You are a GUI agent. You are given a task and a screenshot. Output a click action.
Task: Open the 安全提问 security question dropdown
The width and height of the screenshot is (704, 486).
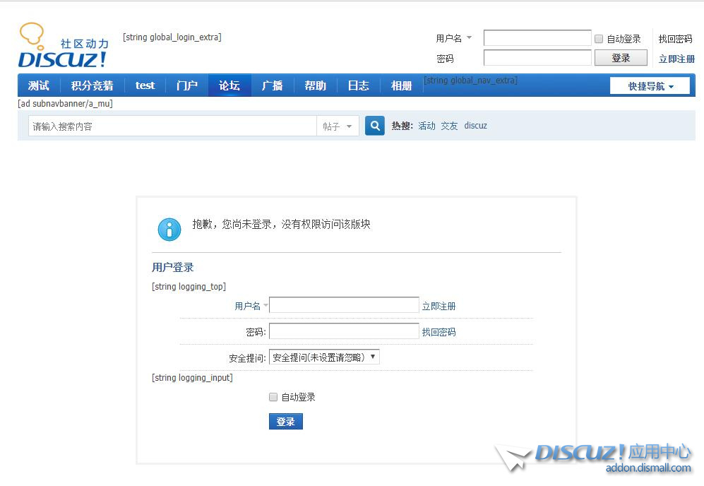click(x=324, y=357)
